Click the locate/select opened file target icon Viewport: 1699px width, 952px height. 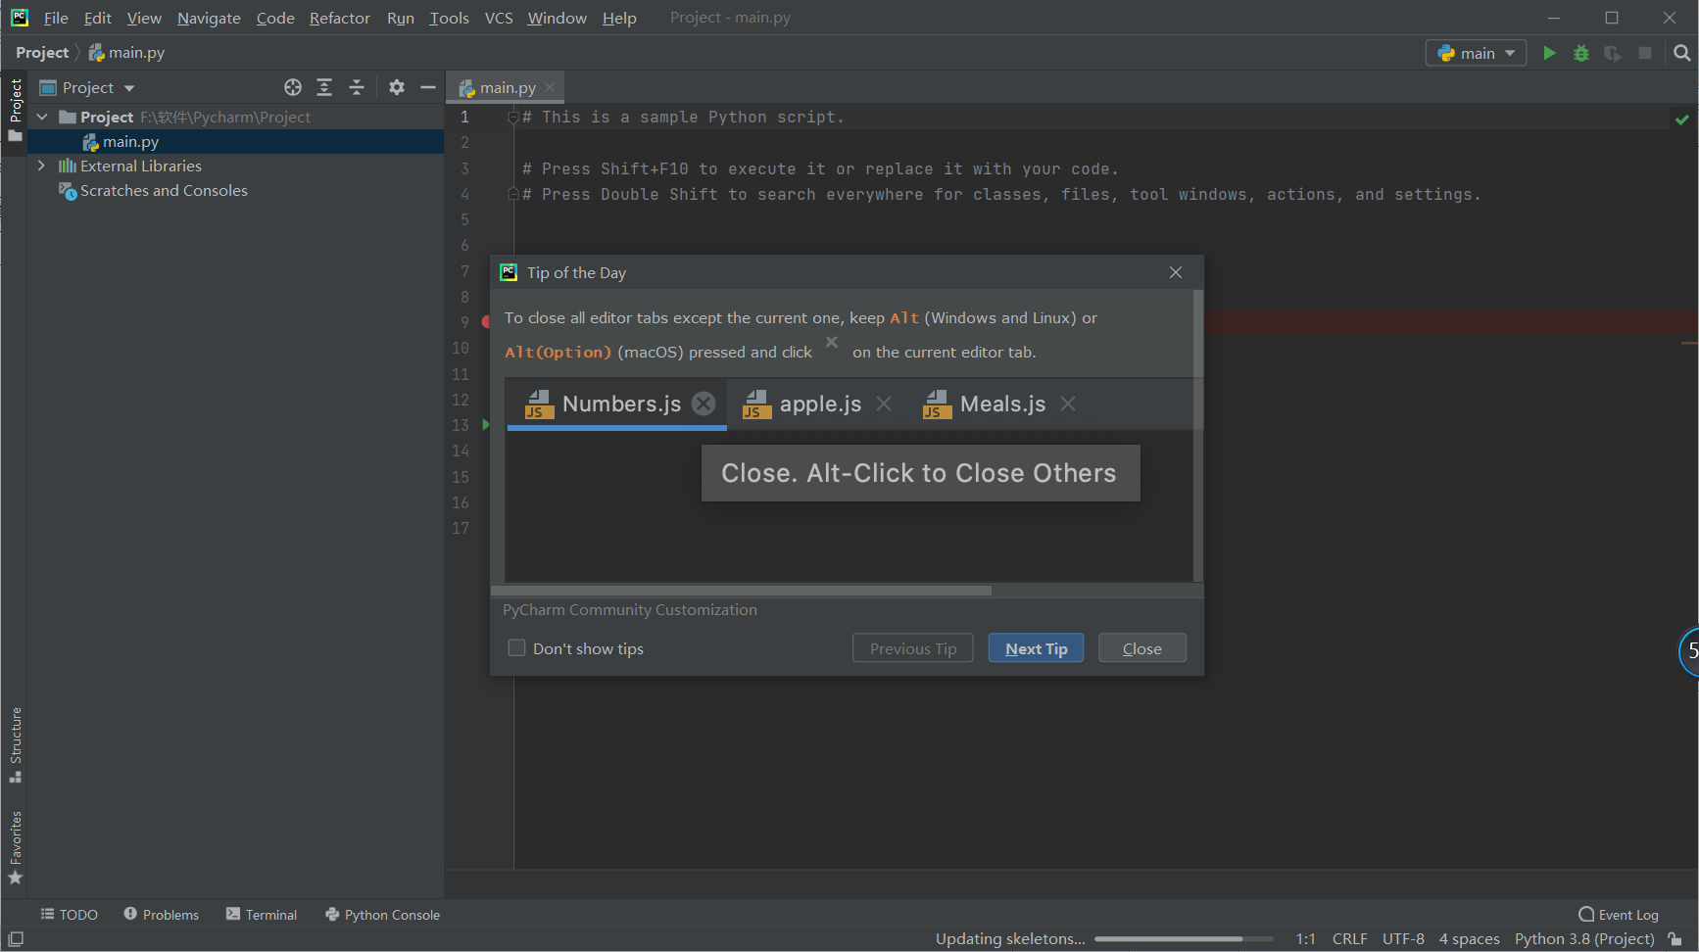pyautogui.click(x=292, y=87)
